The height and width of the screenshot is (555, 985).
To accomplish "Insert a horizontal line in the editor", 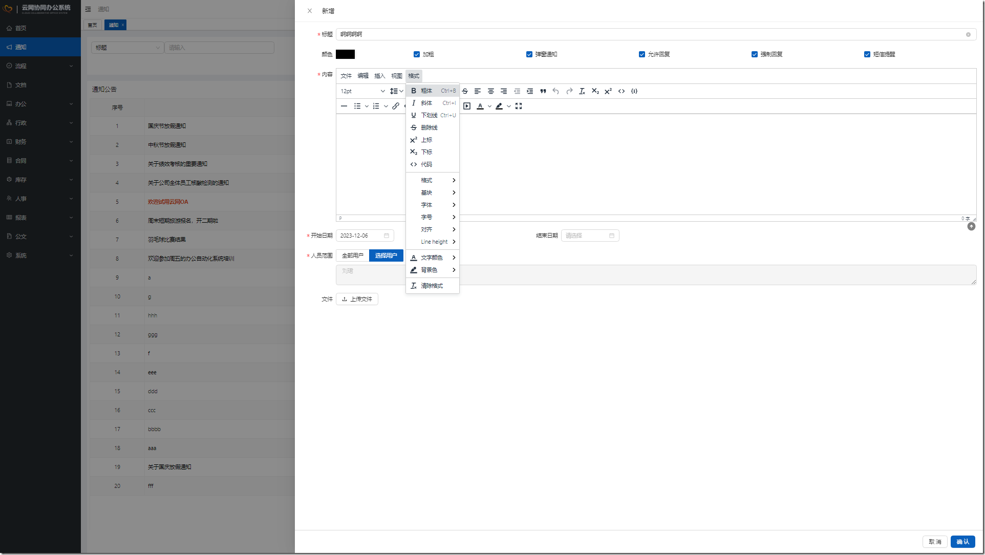I will tap(344, 106).
